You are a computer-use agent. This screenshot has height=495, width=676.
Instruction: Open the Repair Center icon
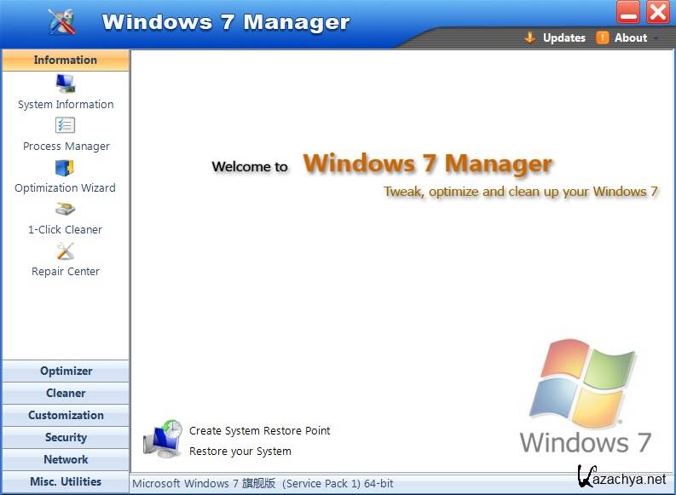click(x=66, y=251)
